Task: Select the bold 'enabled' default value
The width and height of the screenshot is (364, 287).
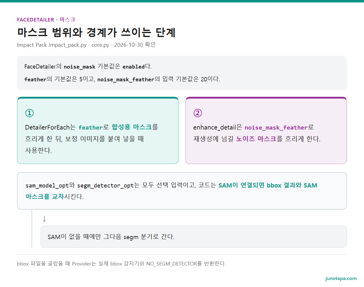Action: click(134, 67)
